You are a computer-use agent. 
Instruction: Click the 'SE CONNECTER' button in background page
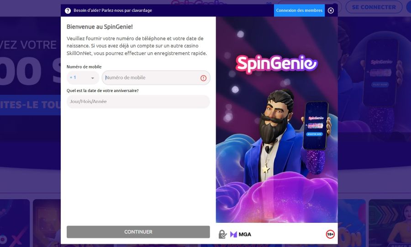click(x=374, y=7)
